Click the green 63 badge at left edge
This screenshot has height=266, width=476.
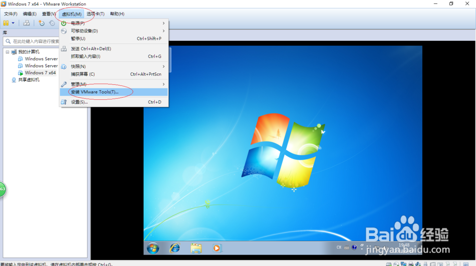2,189
